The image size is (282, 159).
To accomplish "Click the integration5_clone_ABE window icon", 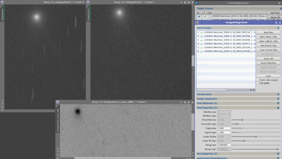I will click(58, 102).
